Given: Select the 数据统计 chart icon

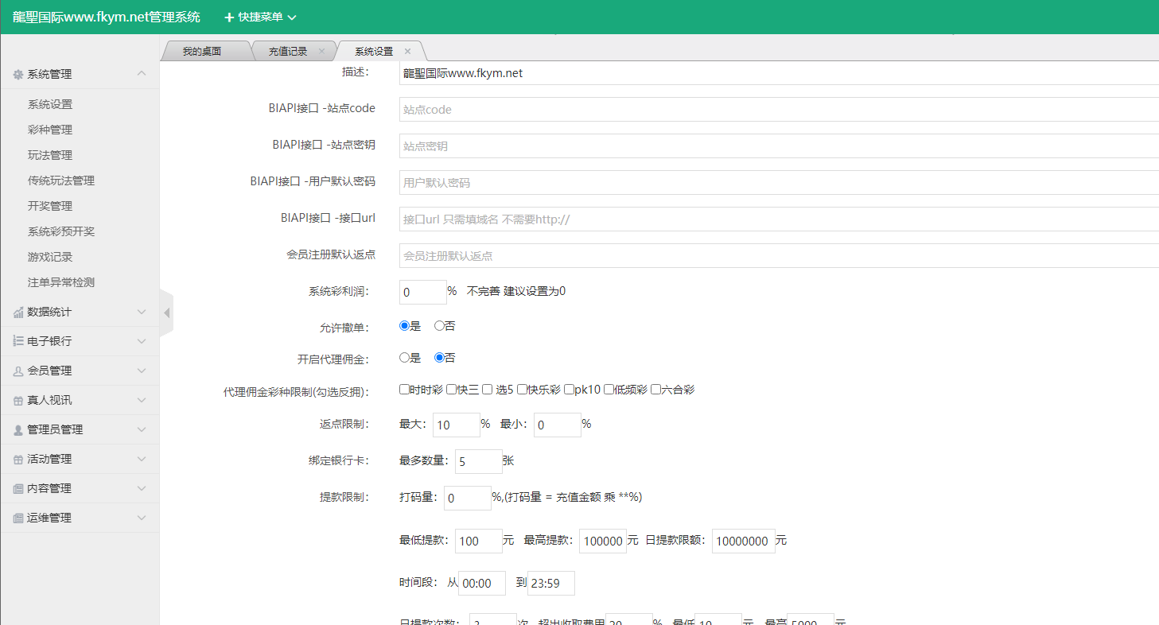Looking at the screenshot, I should (x=20, y=312).
